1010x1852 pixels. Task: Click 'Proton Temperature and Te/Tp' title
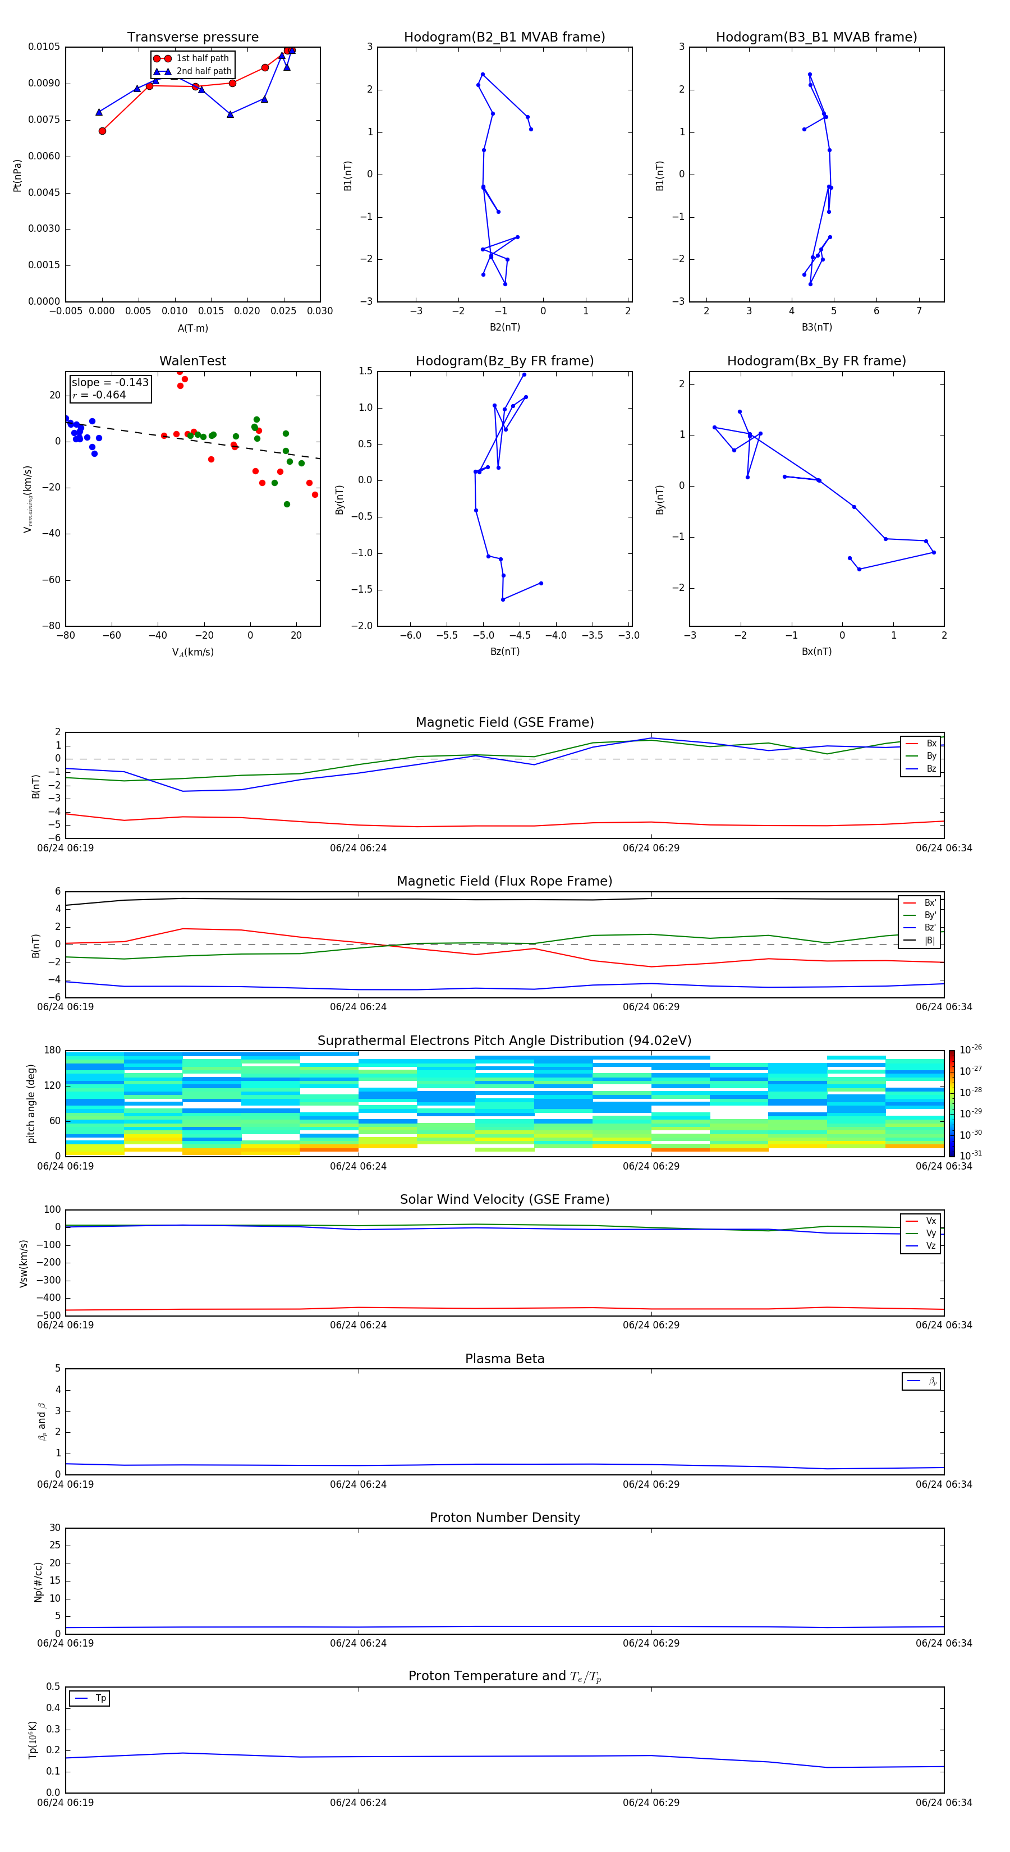(x=504, y=1676)
